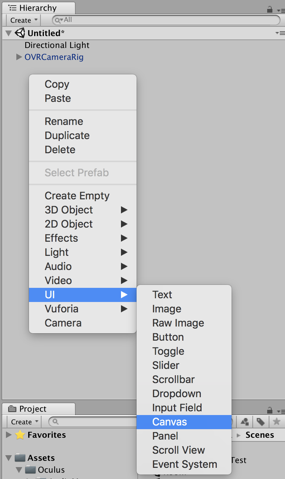Toggle the Project panel lock icon
The height and width of the screenshot is (479, 285).
pyautogui.click(x=270, y=410)
